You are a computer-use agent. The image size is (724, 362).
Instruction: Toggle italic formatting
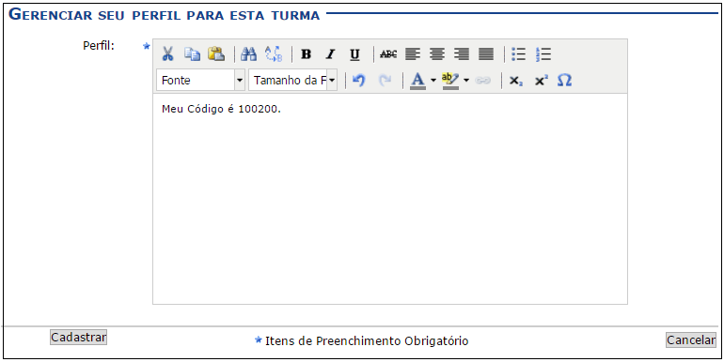pyautogui.click(x=330, y=54)
